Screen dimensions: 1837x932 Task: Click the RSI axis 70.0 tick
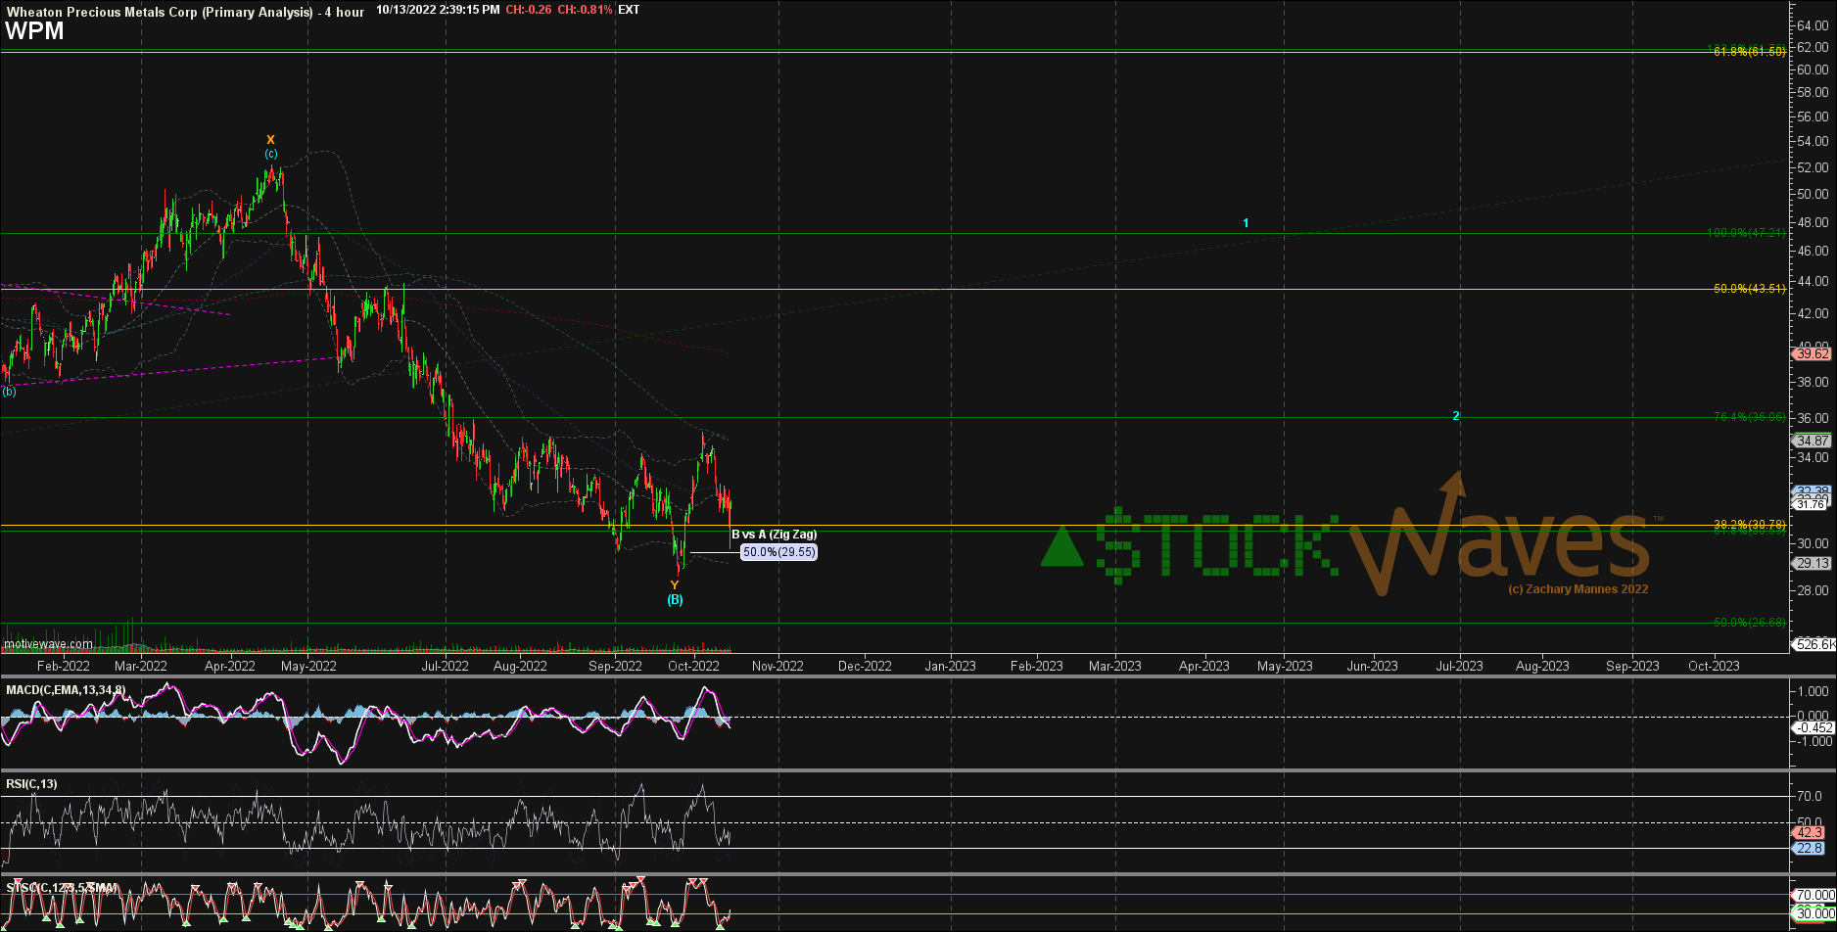(1811, 796)
